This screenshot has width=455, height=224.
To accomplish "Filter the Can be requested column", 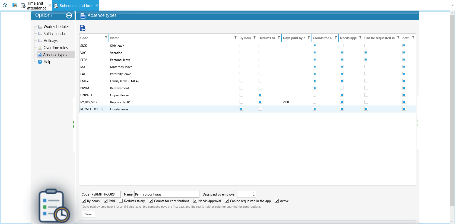I will click(398, 37).
